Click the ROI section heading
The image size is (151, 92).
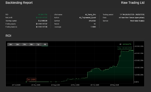[8, 36]
